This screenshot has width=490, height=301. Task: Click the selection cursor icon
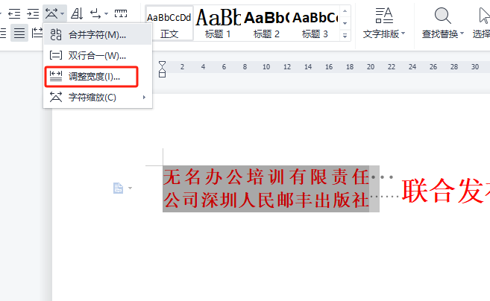click(484, 16)
